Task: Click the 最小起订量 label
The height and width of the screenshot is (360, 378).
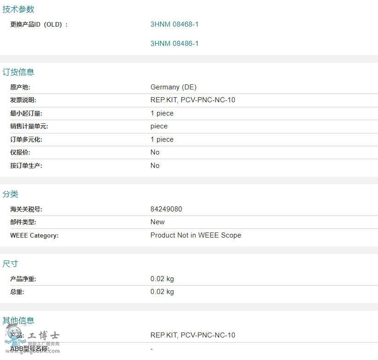Action: click(x=26, y=113)
